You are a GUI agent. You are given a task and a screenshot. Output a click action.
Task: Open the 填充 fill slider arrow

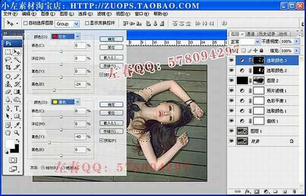[x=297, y=51]
